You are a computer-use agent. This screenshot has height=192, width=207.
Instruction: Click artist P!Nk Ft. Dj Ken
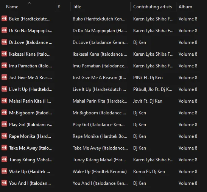(x=148, y=78)
